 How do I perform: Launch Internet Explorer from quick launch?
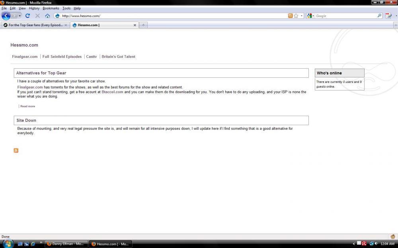coord(33,244)
